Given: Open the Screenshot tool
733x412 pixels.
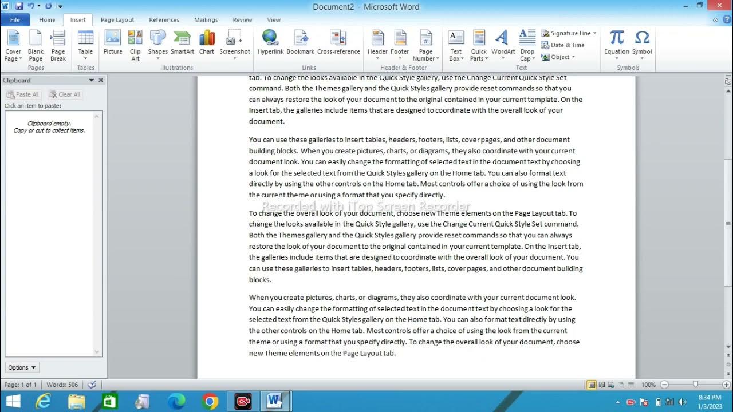Looking at the screenshot, I should coord(235,46).
